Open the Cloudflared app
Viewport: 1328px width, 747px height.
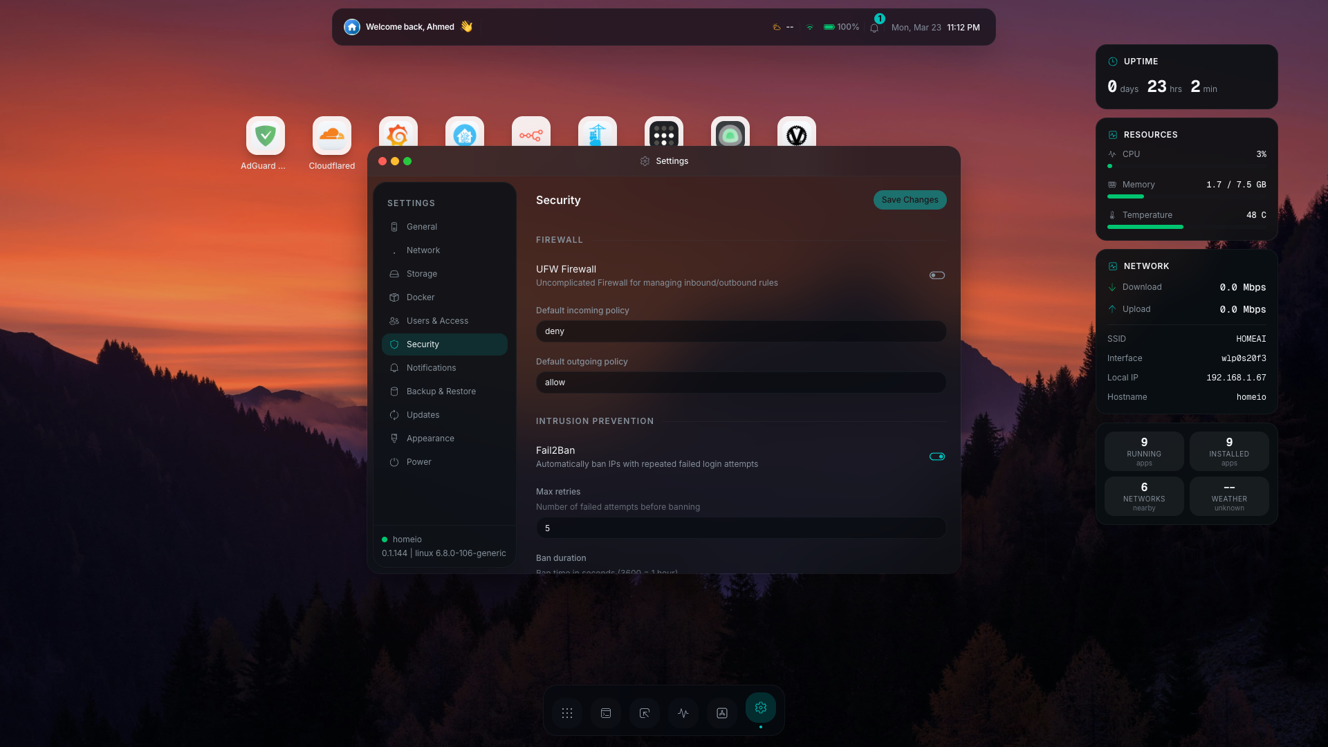[331, 135]
